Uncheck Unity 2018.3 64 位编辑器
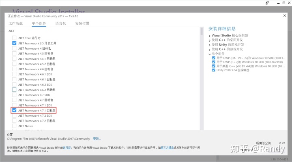The image size is (292, 162). point(214,70)
